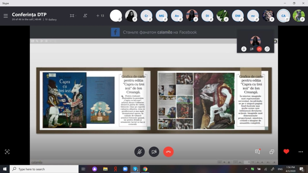Screen dimensions: 308x173
Task: Click the add people to call icon
Action: point(85,16)
